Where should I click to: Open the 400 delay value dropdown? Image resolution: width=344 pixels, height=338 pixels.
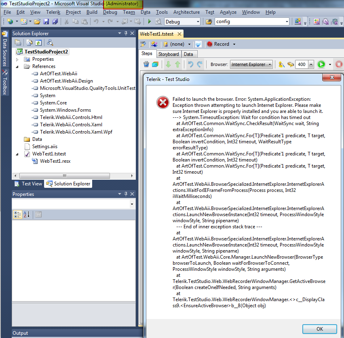click(311, 64)
